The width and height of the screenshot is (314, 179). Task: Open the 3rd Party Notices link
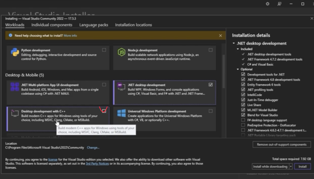point(97,163)
